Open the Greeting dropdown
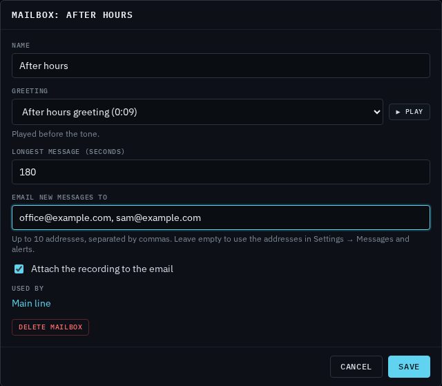 198,112
